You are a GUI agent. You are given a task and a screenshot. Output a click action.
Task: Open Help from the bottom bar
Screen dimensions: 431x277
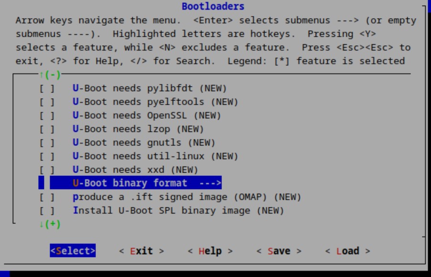pyautogui.click(x=210, y=251)
